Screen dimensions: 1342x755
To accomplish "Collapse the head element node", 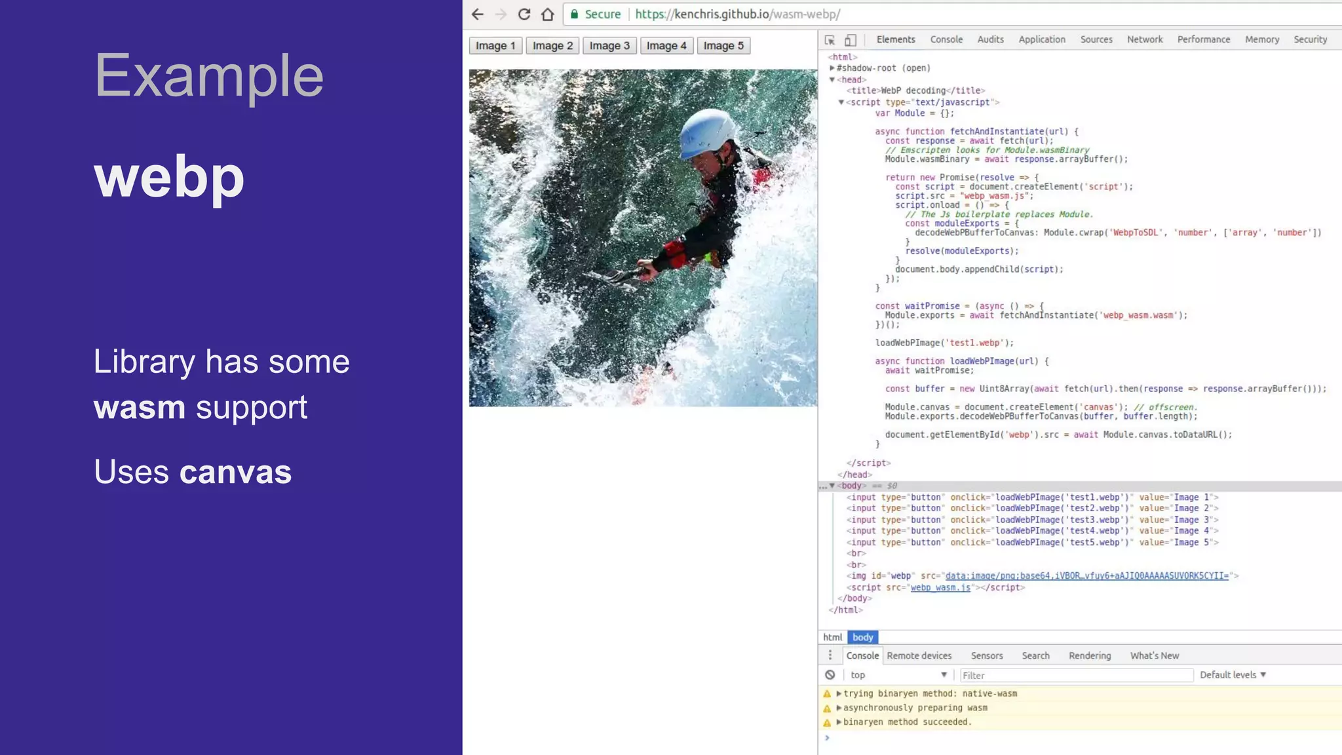I will pos(832,80).
